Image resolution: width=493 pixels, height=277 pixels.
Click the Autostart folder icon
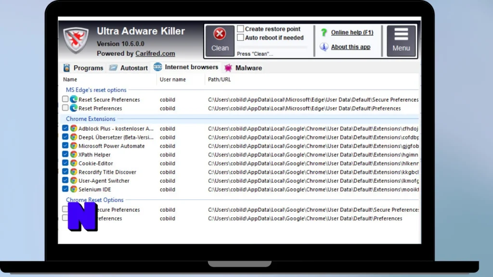[x=113, y=67]
